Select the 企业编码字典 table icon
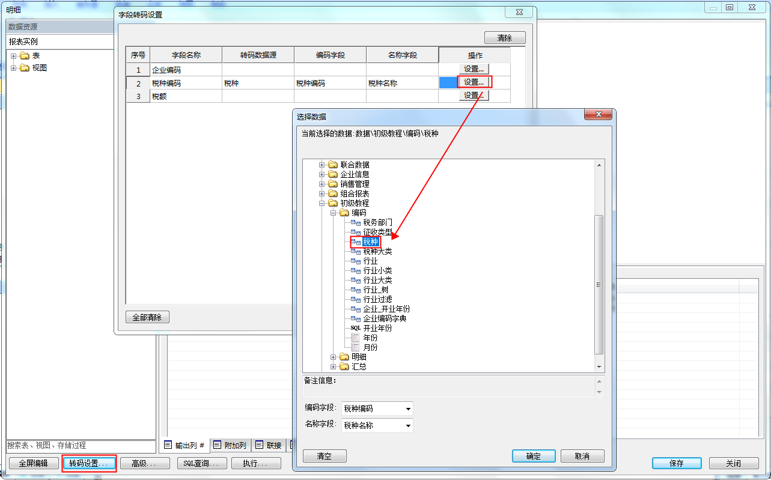Viewport: 771px width, 480px height. pos(356,318)
